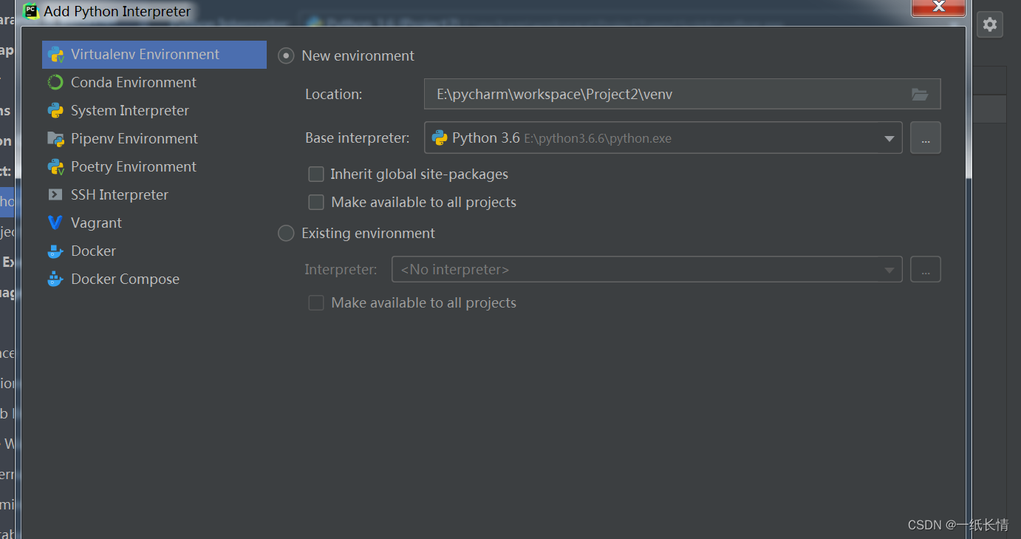Check Make available to all projects under Existing environment

pyautogui.click(x=316, y=303)
